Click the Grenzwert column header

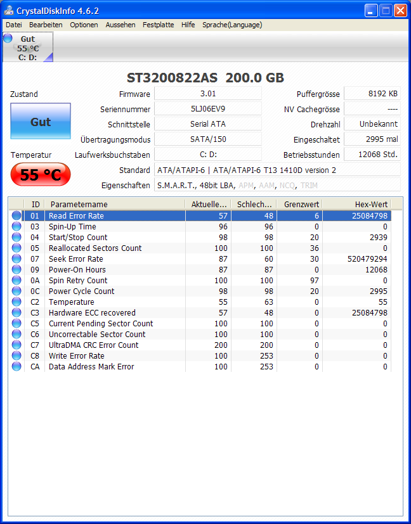299,204
